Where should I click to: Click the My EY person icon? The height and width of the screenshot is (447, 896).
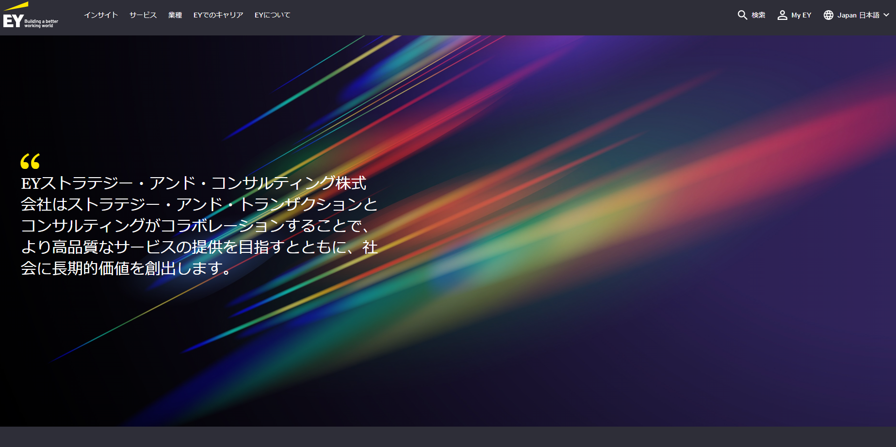782,15
